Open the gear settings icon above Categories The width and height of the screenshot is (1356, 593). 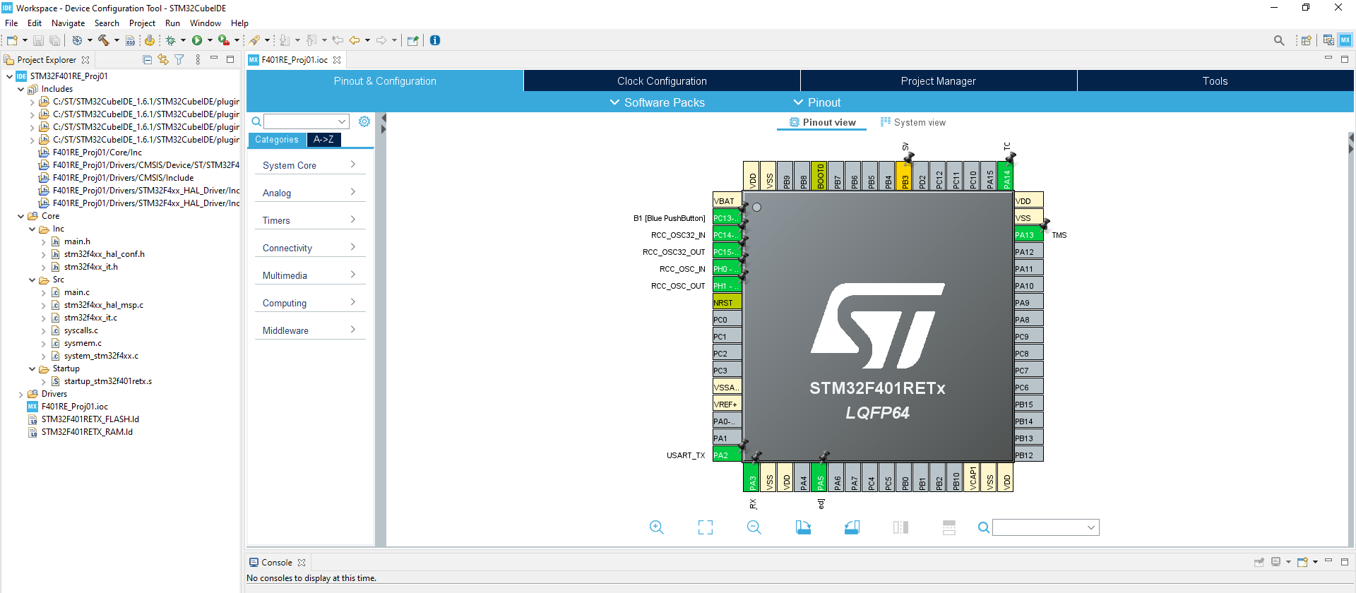pos(364,121)
